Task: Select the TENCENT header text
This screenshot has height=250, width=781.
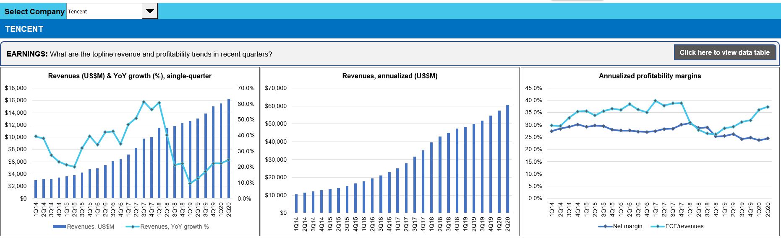Action: (x=24, y=29)
